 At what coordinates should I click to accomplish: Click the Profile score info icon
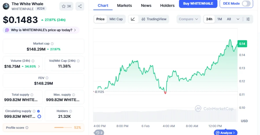(x=27, y=128)
